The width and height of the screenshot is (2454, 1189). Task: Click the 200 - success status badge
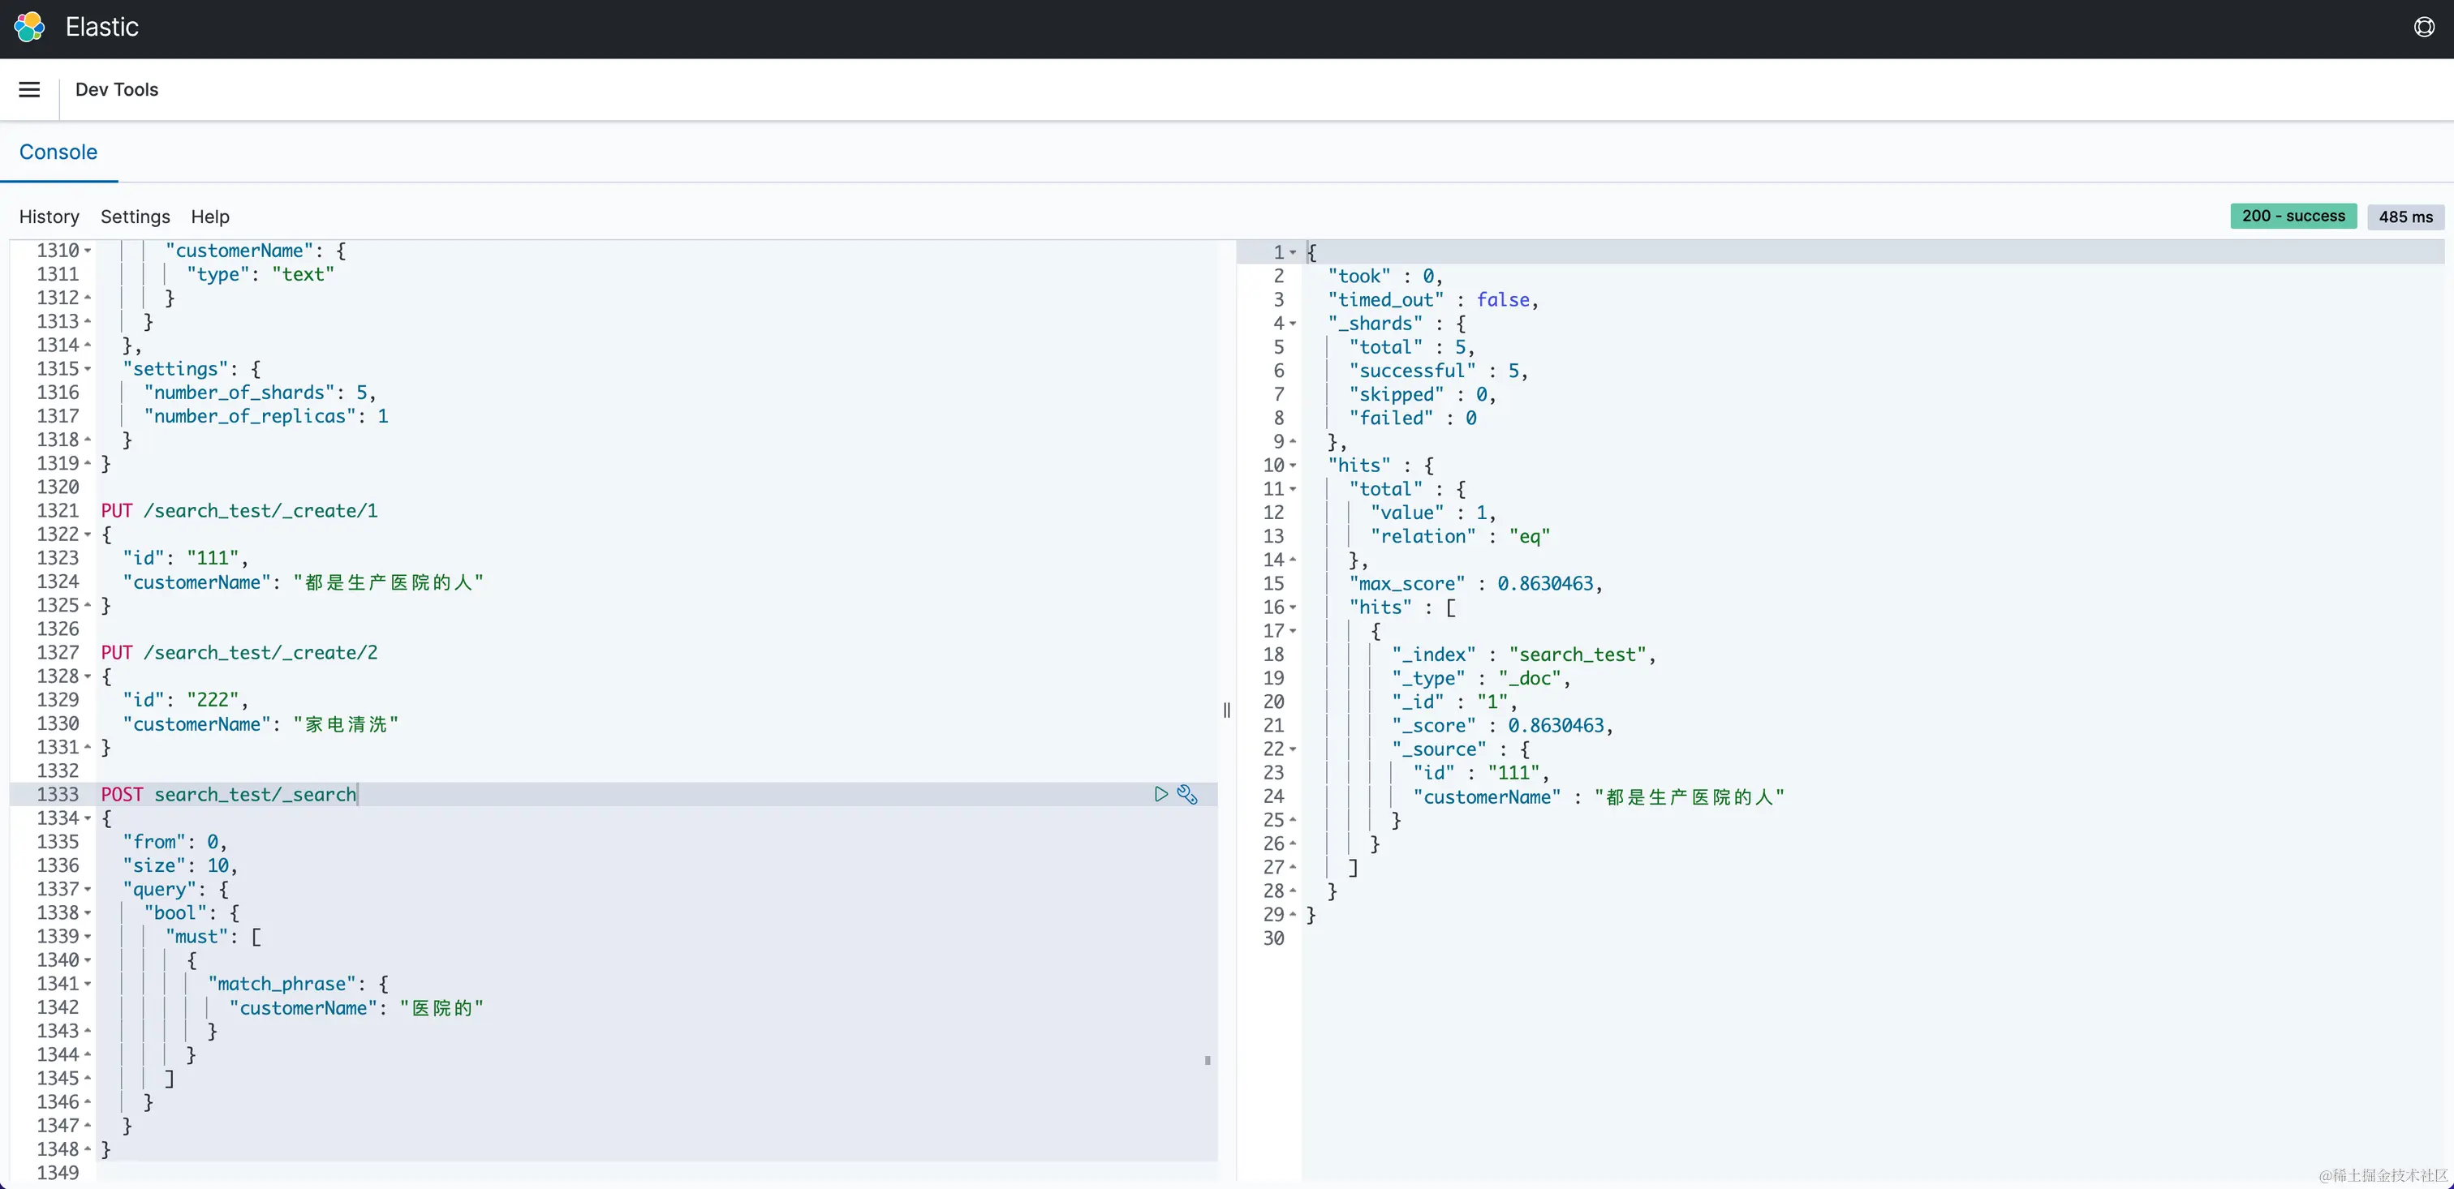tap(2293, 216)
